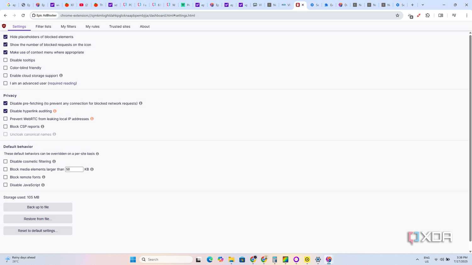Uncheck Show the number of blocked requests

coord(5,45)
